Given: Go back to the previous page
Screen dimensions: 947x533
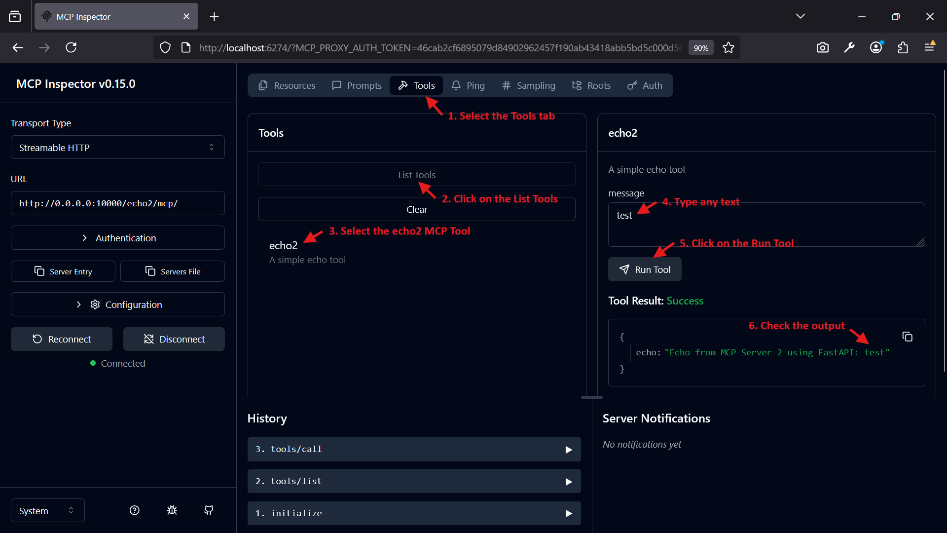Looking at the screenshot, I should (x=18, y=47).
